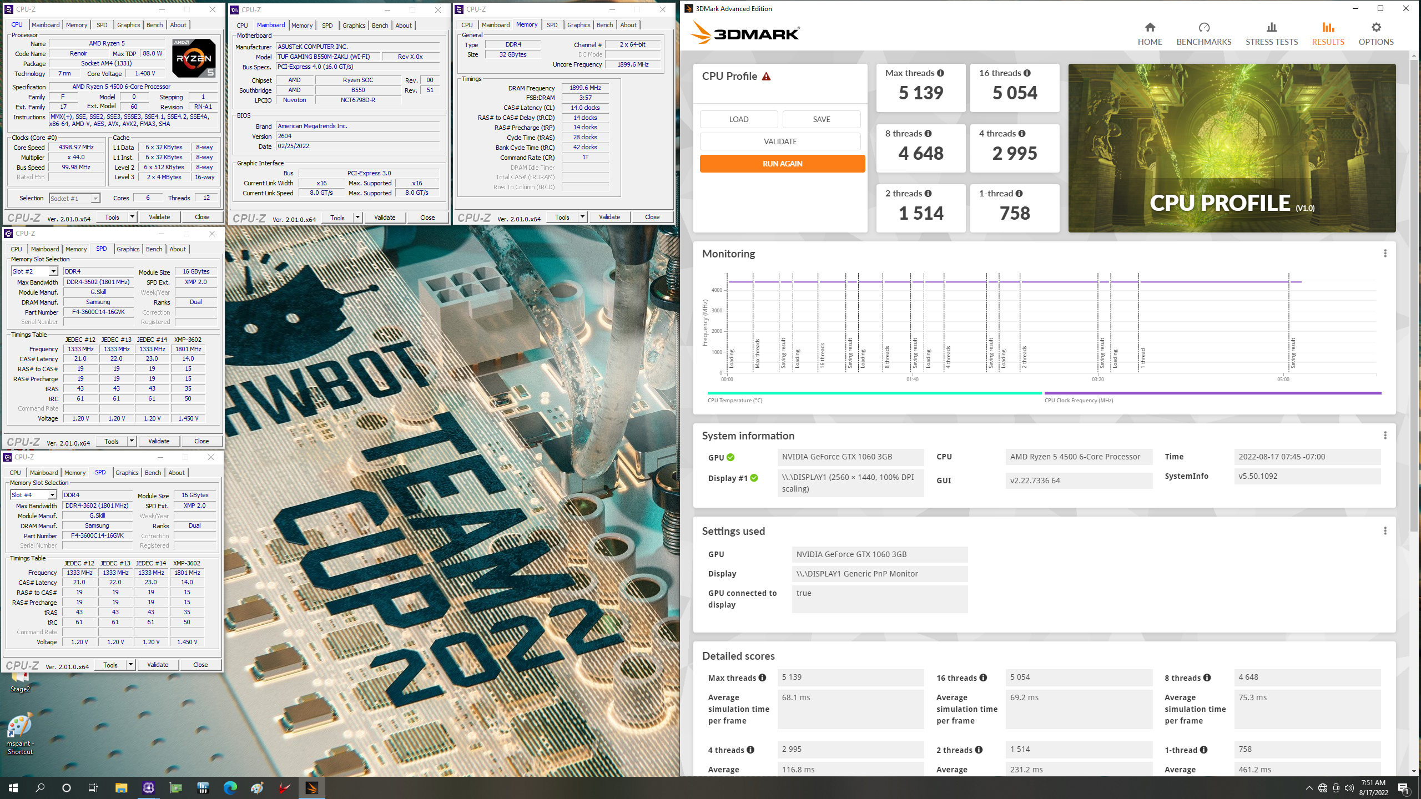Open the green graphics card app in taskbar
The image size is (1421, 799).
(175, 788)
